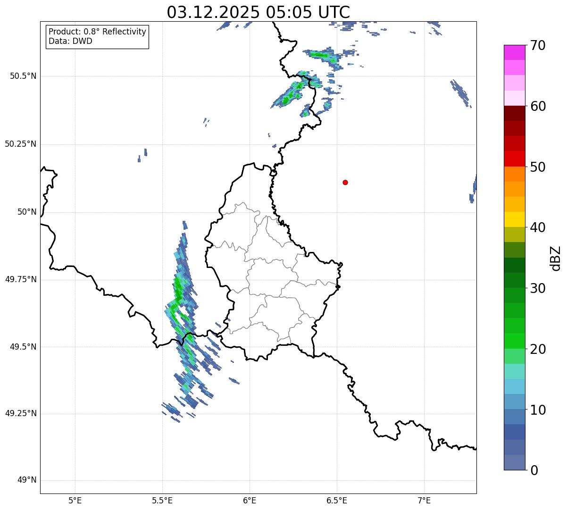Viewport: 567px width, 510px height.
Task: Click the 7°E longitude label
Action: pos(425,500)
